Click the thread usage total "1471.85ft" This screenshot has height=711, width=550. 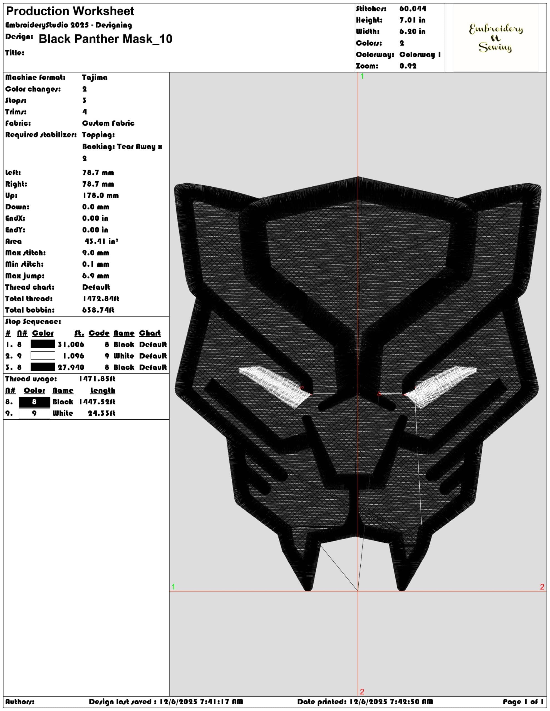[x=97, y=379]
